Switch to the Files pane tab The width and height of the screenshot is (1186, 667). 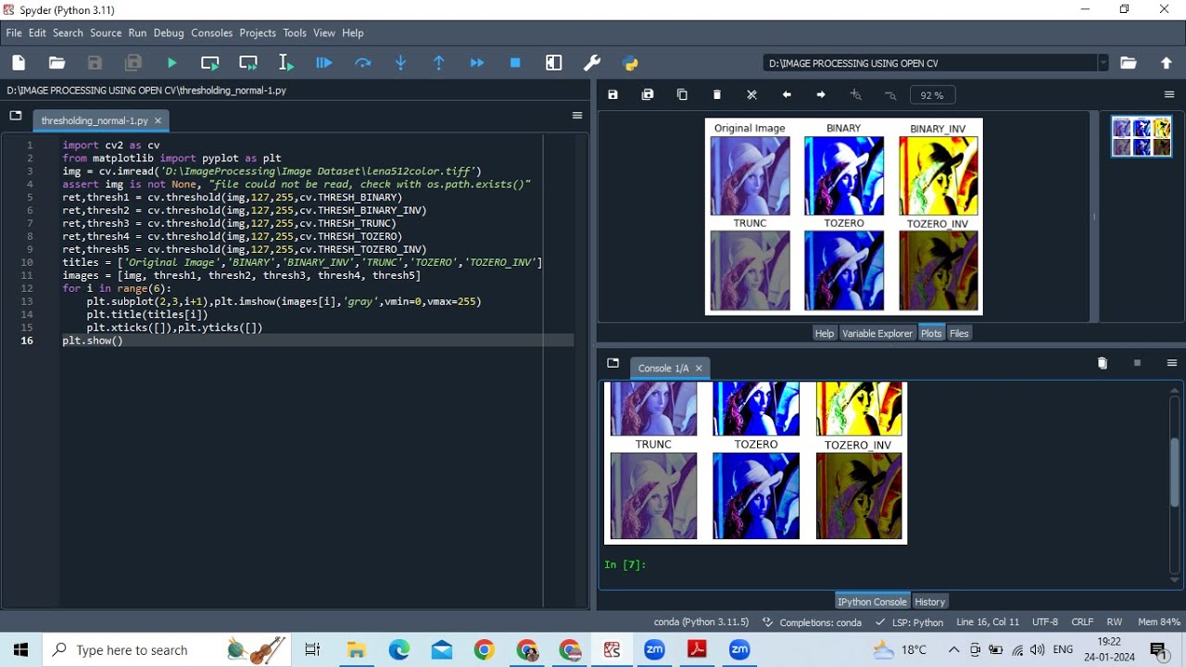tap(959, 333)
